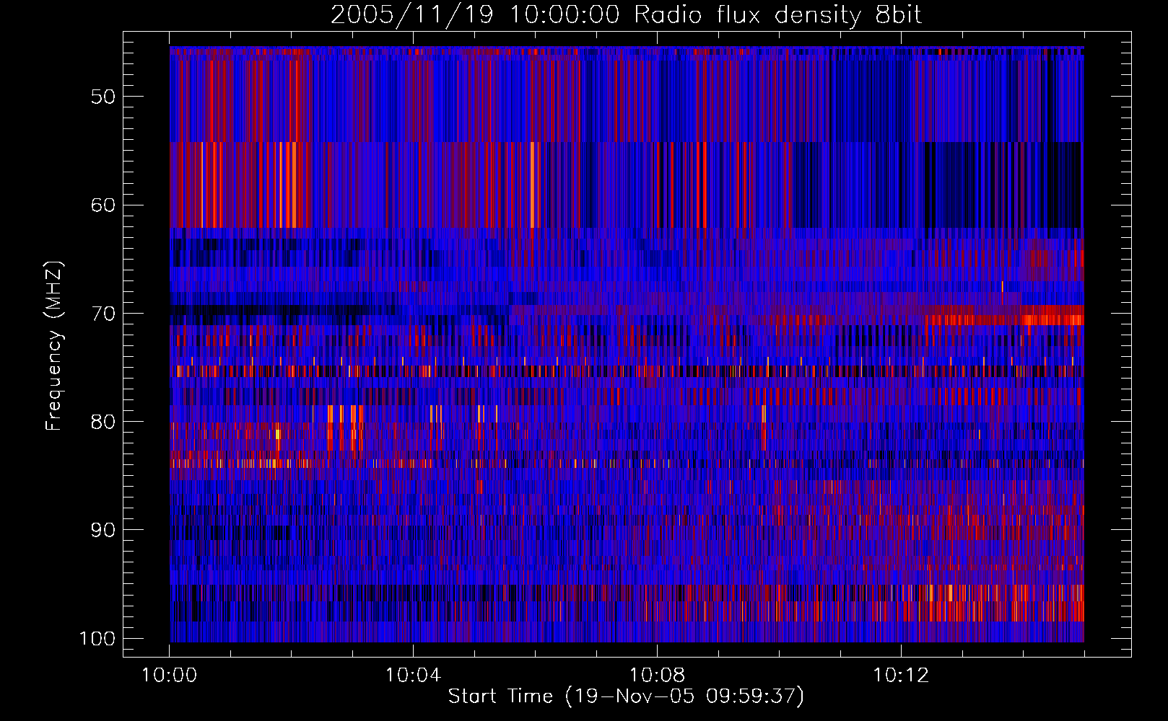Click the 60 frequency tick label
The image size is (1168, 721).
click(103, 205)
